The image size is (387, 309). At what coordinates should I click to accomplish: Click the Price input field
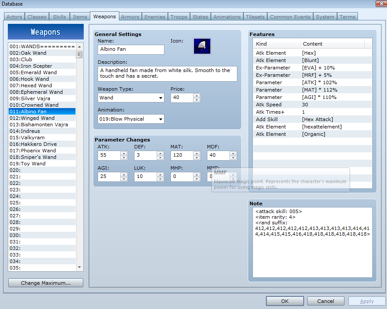pos(182,98)
